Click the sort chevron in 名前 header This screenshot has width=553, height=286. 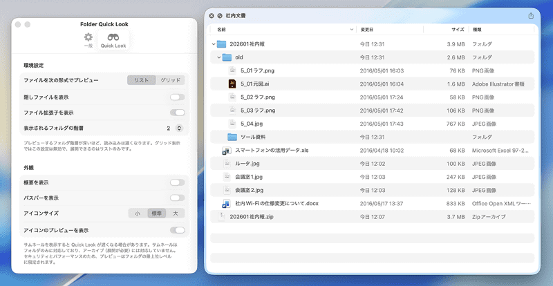pyautogui.click(x=351, y=30)
